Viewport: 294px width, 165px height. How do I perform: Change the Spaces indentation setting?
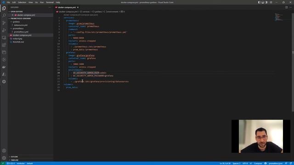237,164
